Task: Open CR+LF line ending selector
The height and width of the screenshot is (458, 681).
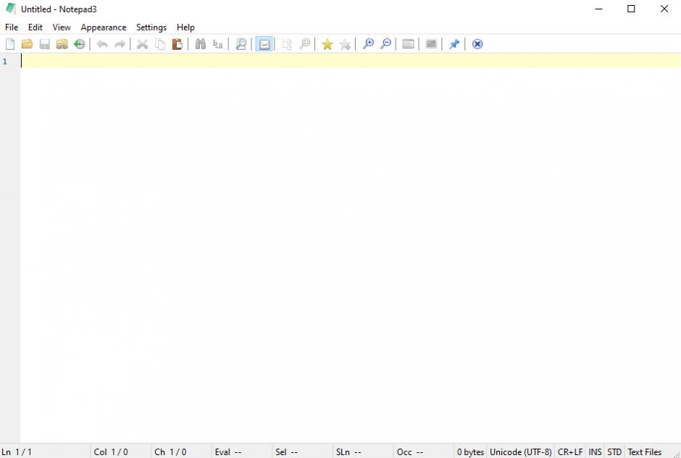Action: [x=570, y=452]
